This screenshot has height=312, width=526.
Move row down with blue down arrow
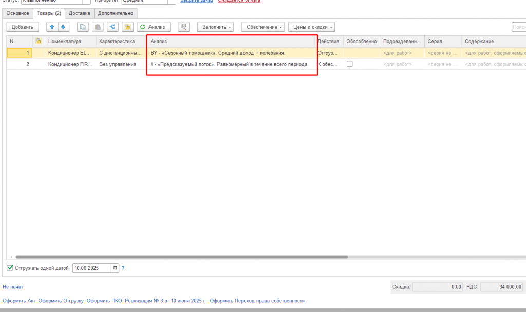click(63, 27)
